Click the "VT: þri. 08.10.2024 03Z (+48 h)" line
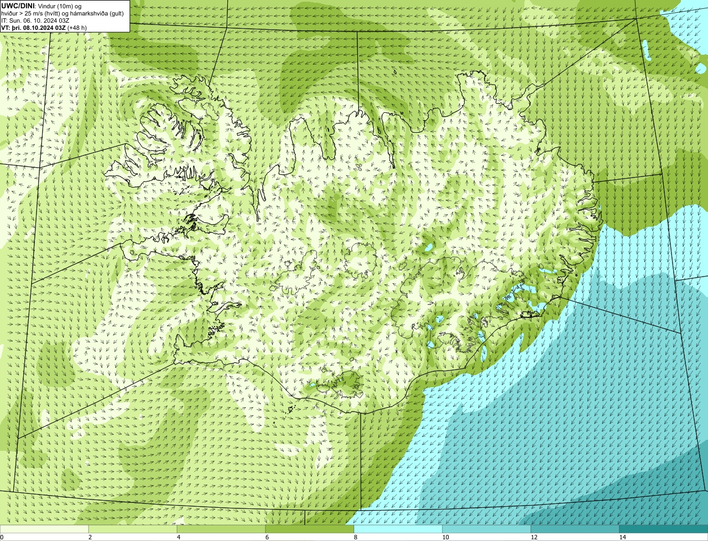 pos(44,27)
